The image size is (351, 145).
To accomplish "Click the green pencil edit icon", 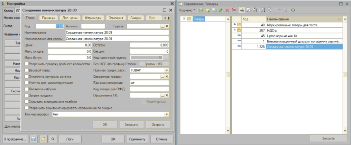I will [x=220, y=10].
